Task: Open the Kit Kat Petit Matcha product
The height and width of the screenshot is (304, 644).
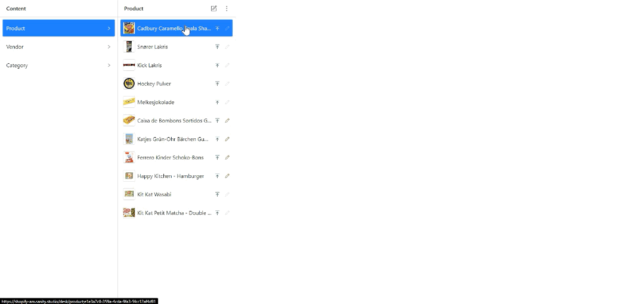Action: click(x=177, y=213)
